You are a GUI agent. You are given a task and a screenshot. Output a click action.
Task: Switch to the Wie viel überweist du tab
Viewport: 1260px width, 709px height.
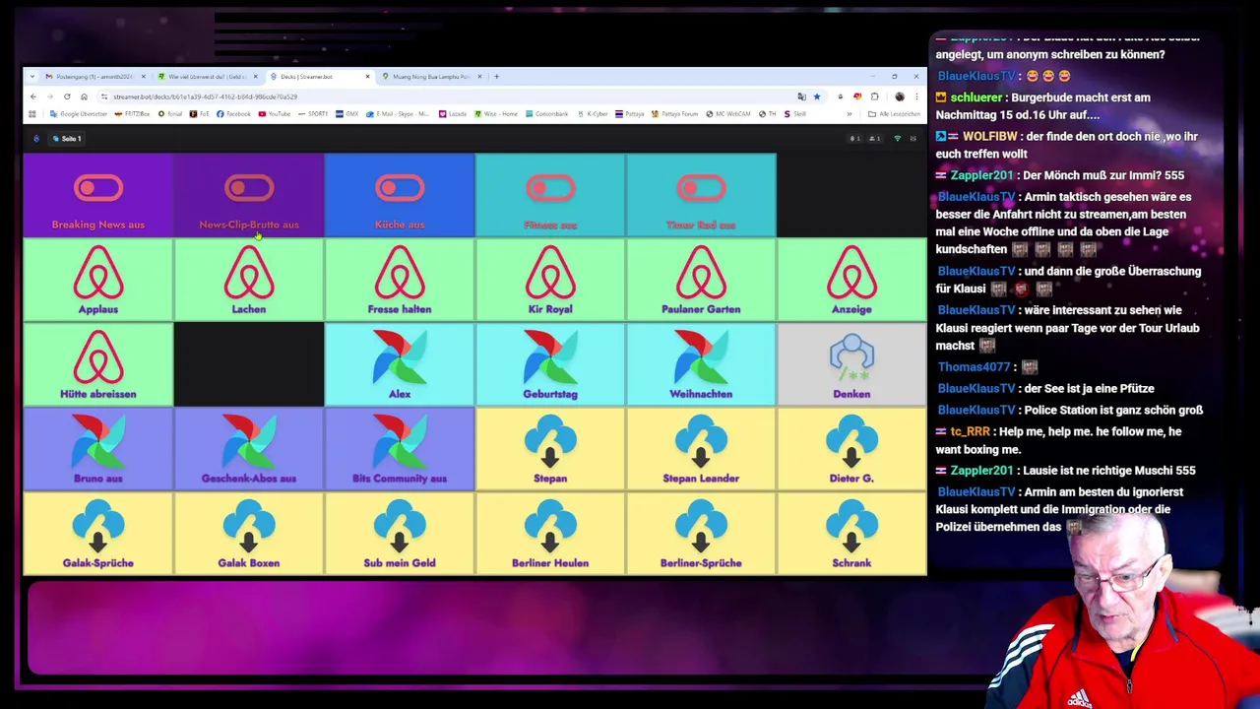[206, 76]
